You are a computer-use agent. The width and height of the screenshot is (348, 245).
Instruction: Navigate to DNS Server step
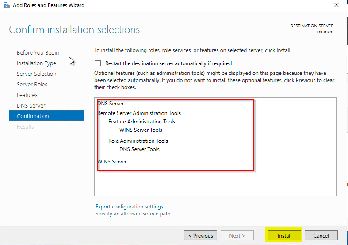pos(31,105)
